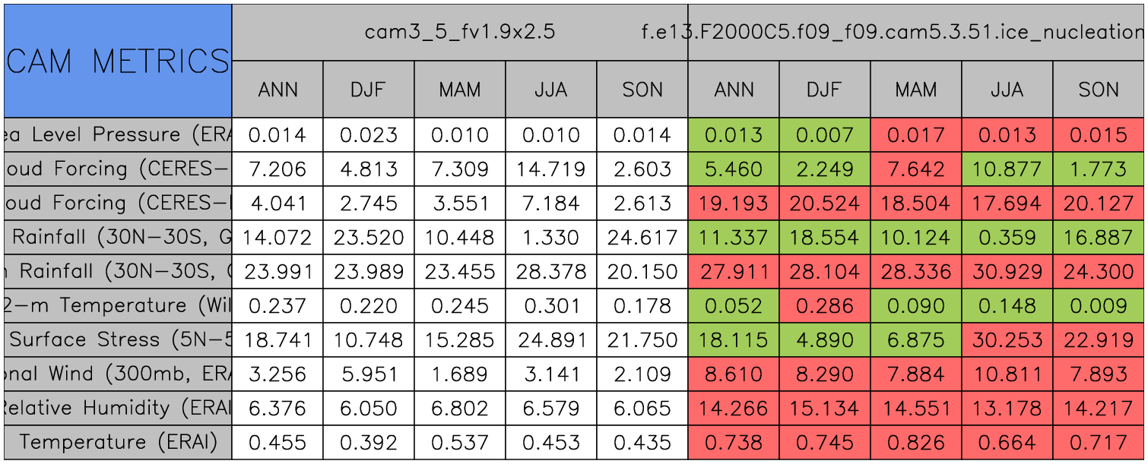The height and width of the screenshot is (464, 1148).
Task: Click the CAM METRICS title cell
Action: (x=118, y=61)
